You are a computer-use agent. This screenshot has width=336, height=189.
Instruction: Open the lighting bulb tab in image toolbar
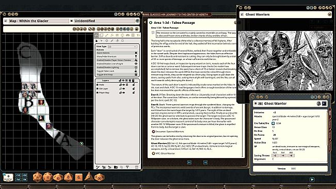coord(122,35)
